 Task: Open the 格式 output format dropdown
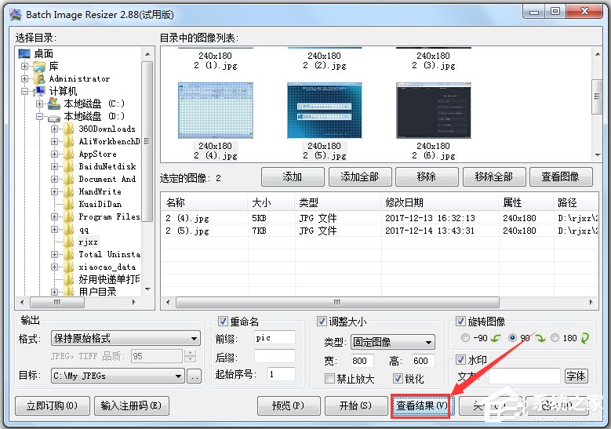tap(125, 339)
